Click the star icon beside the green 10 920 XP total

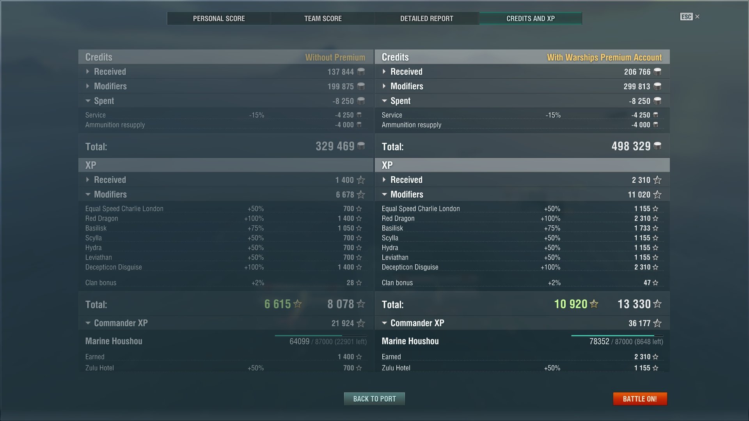coord(594,304)
